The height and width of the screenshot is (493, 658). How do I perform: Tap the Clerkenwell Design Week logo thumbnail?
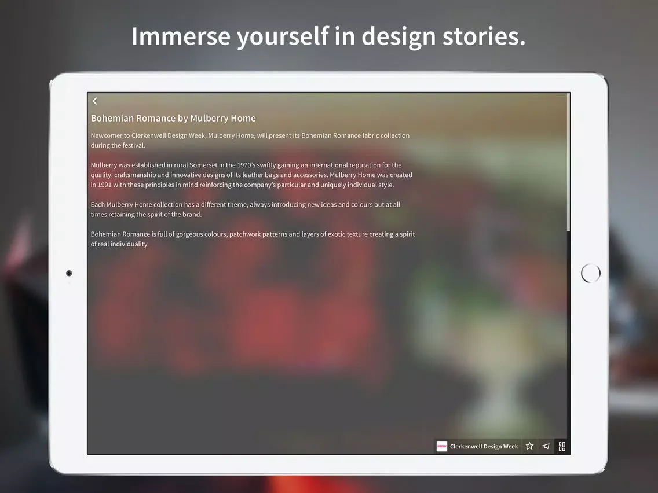point(441,447)
